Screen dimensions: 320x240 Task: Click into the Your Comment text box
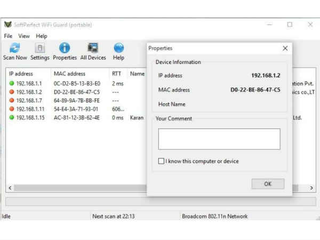coord(219,139)
